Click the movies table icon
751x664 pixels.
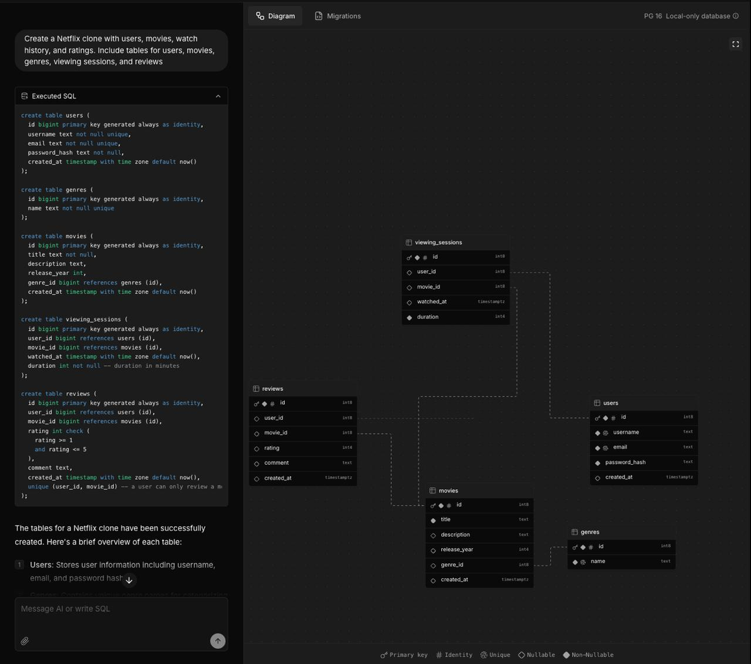(432, 490)
